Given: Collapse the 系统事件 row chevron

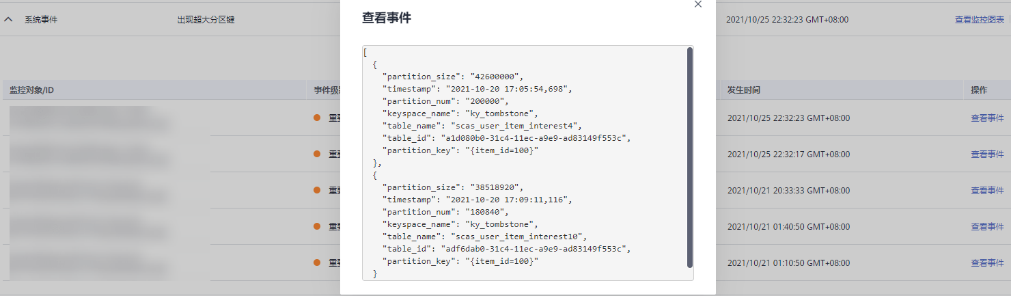Looking at the screenshot, I should tap(8, 20).
